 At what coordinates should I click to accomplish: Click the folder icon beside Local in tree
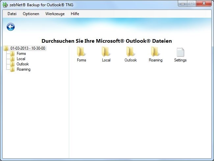[x=13, y=59]
